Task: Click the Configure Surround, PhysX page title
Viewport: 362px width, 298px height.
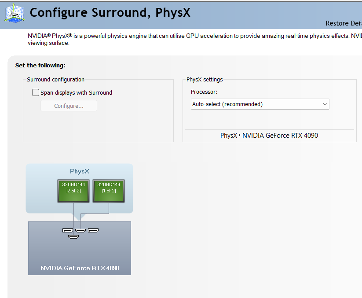Action: click(x=110, y=12)
